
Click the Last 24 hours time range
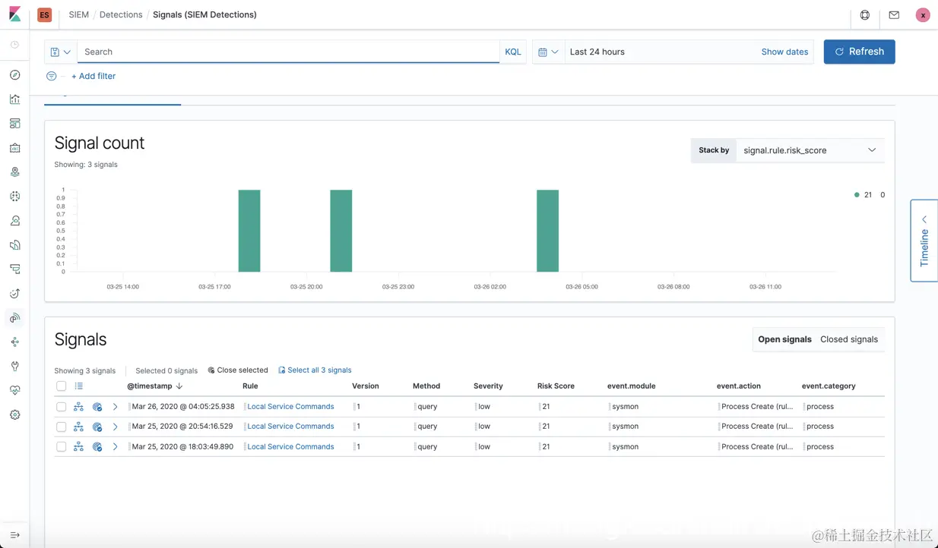point(597,52)
